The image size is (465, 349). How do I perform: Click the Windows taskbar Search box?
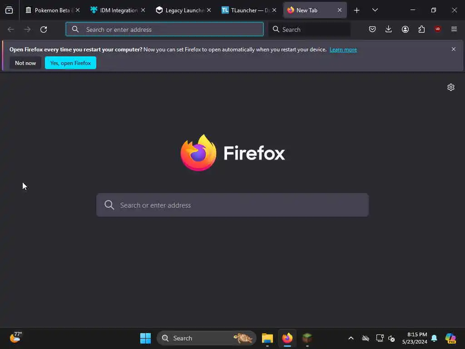click(x=207, y=338)
